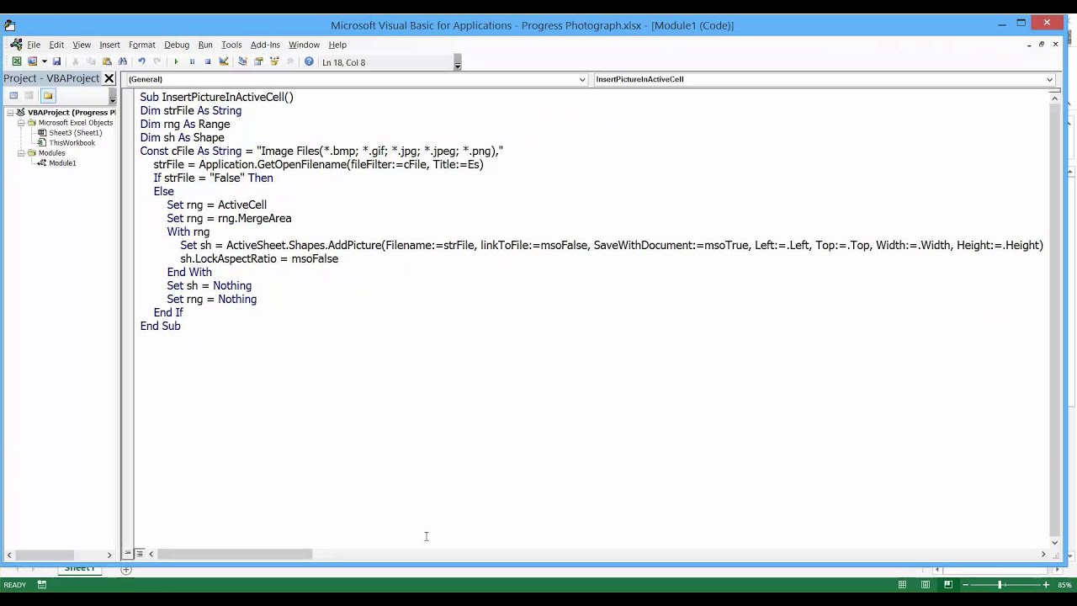Toggle Folders icon in Project pane

(x=48, y=95)
